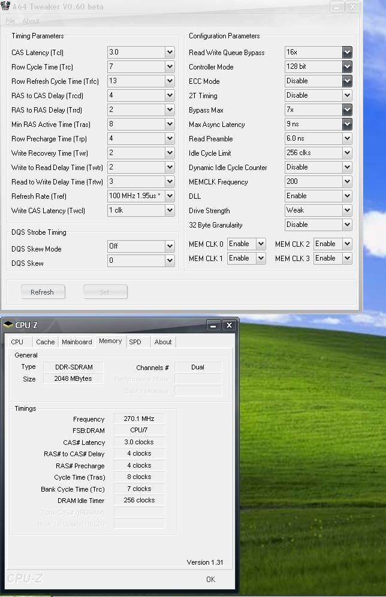Expand the RAS to RAS Delay (Trrd) dropdown
Image resolution: width=386 pixels, height=597 pixels.
pos(170,110)
